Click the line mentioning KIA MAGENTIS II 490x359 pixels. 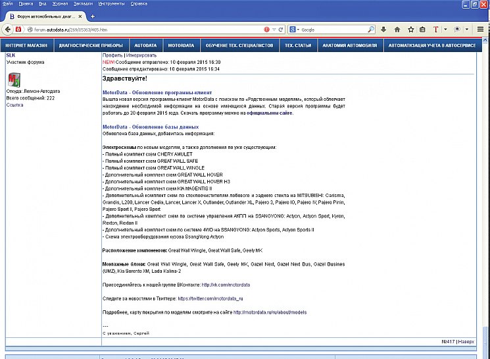(x=157, y=188)
